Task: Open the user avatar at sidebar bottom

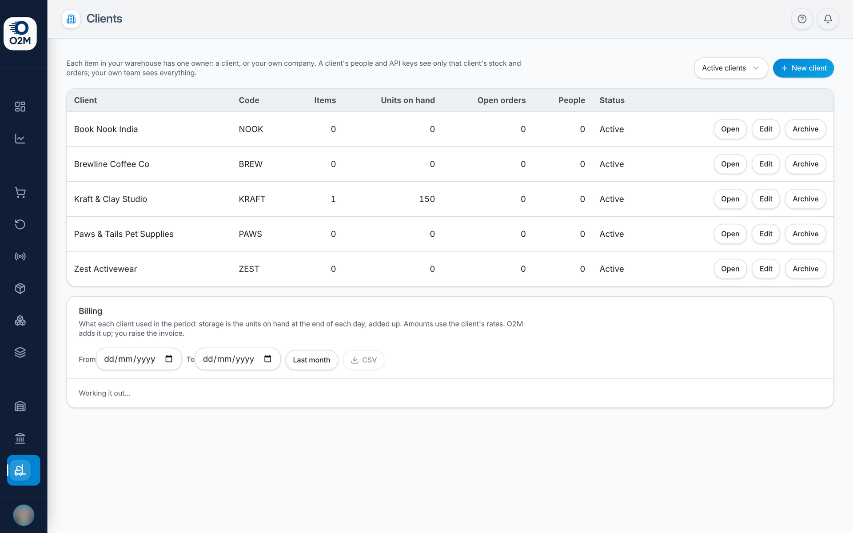Action: click(24, 515)
